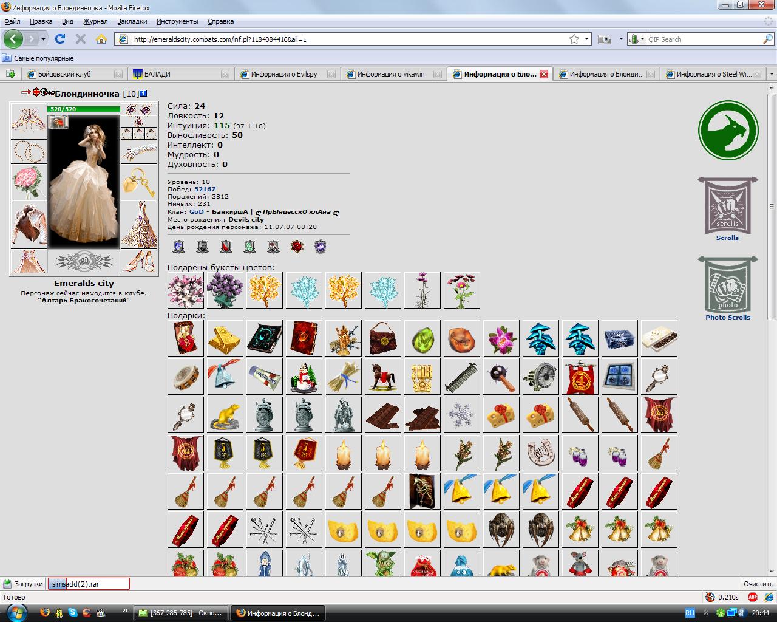Open the Закладки menu

click(132, 21)
